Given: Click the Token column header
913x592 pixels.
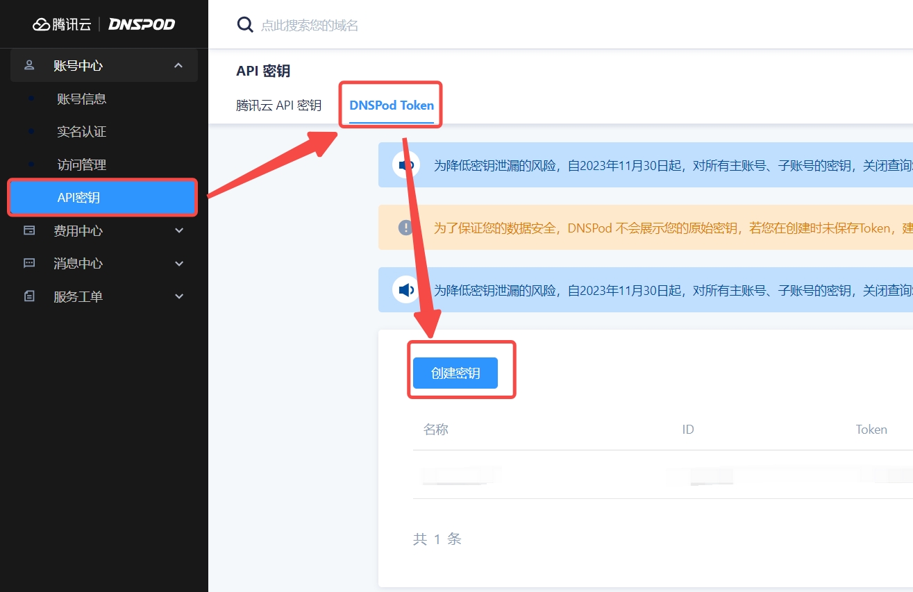Looking at the screenshot, I should 871,430.
